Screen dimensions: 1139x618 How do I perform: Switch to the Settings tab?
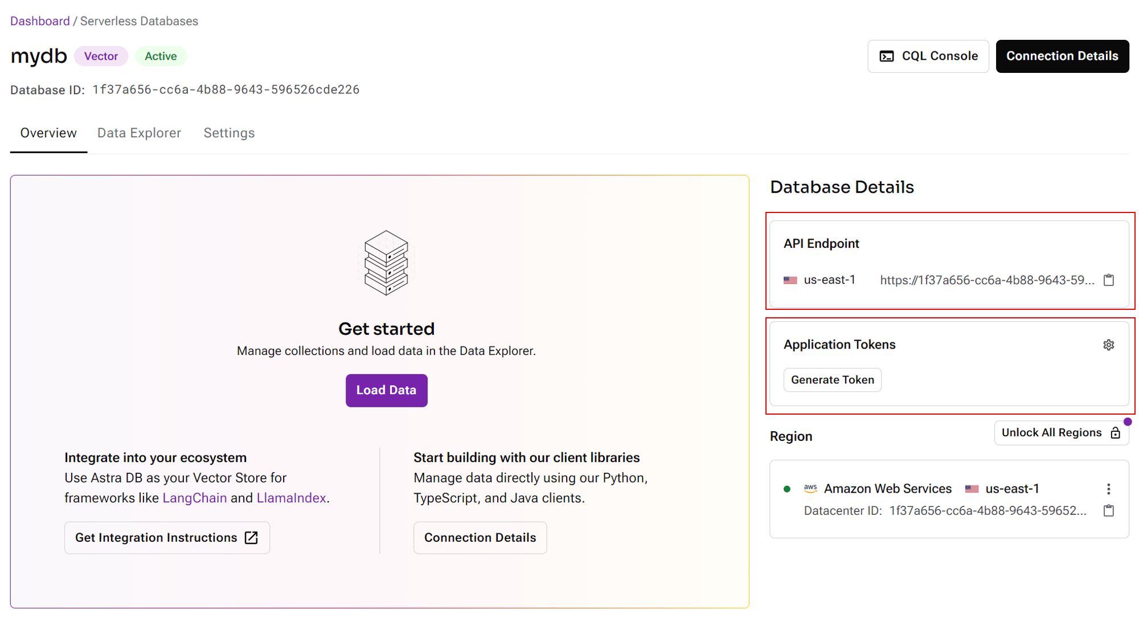[229, 133]
